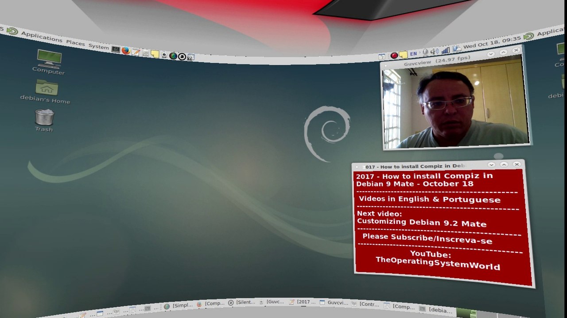Screen dimensions: 567x318
Task: Click the MATE logo beside Applications
Action: 12,31
